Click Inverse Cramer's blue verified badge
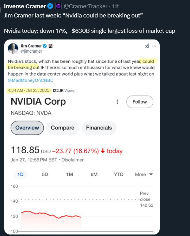The height and width of the screenshot is (236, 190). [50, 6]
